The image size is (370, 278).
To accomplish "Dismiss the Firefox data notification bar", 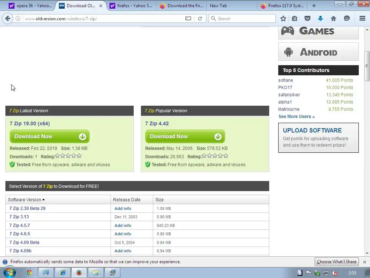I will tap(364, 262).
